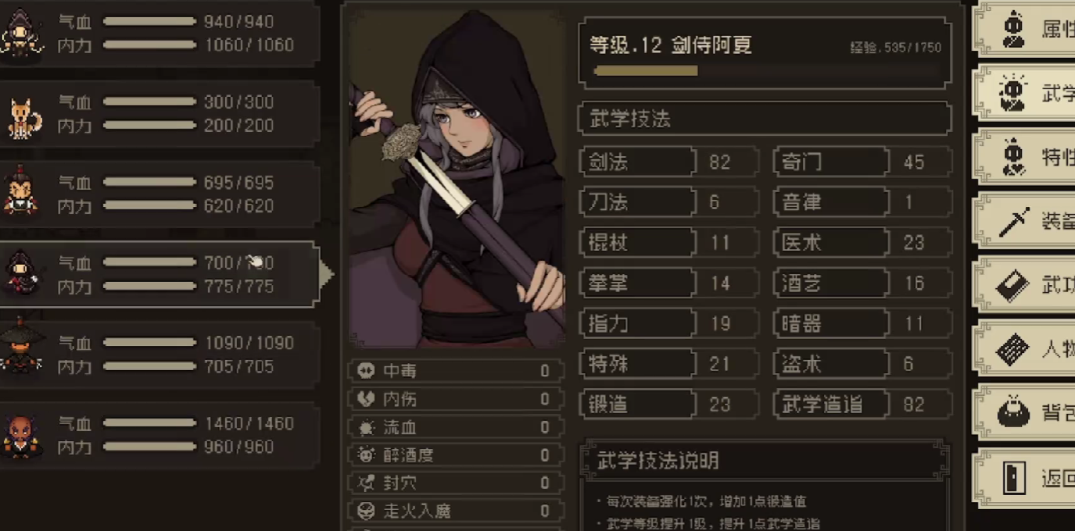Click the red-faced character icon with 1460 HP
This screenshot has width=1075, height=531.
click(x=22, y=435)
